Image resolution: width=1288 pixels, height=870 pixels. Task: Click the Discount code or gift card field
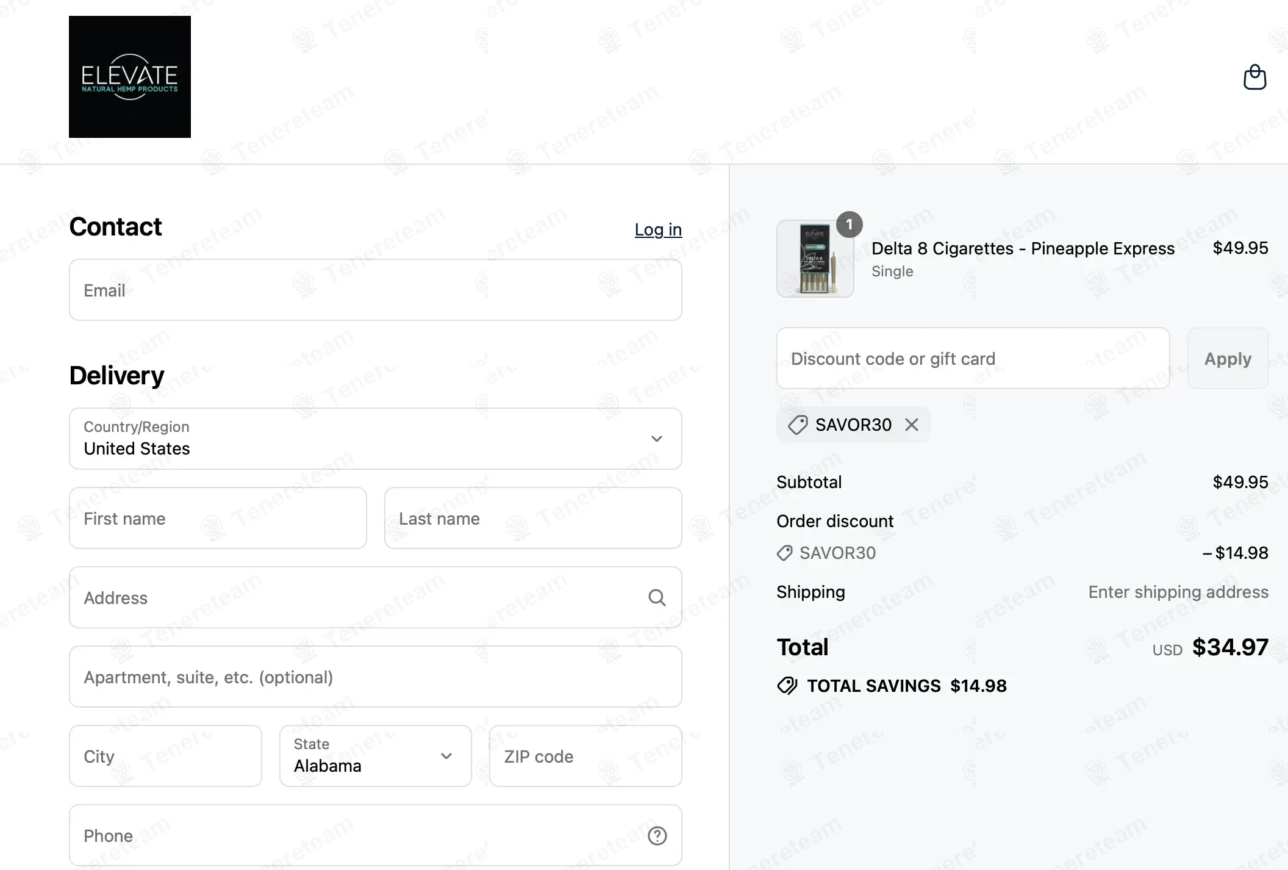973,358
